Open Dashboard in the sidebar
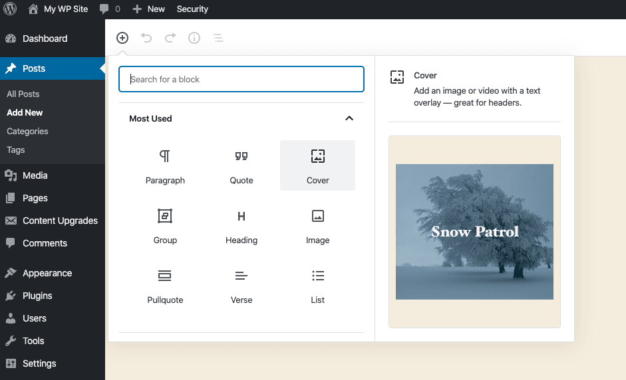This screenshot has width=626, height=380. click(x=53, y=39)
